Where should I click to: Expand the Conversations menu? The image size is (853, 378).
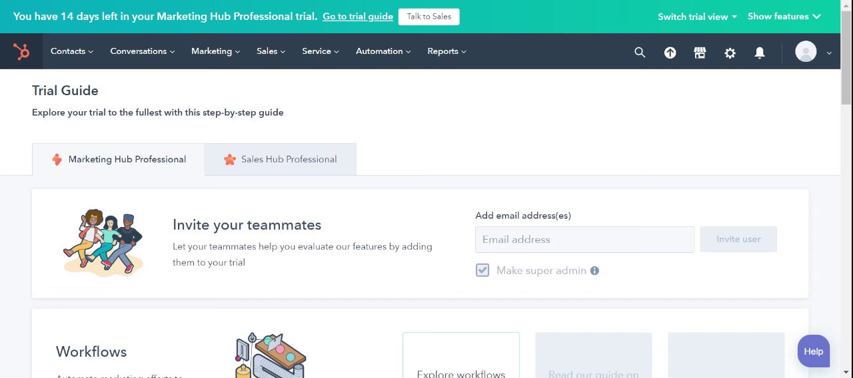[x=143, y=51]
